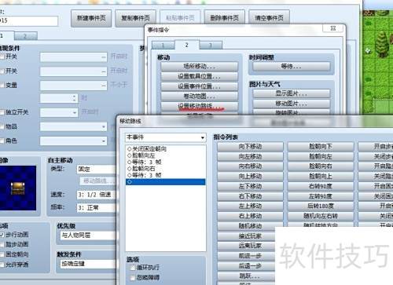Switch to tab 3 in 事件指令
The height and width of the screenshot is (285, 393).
click(x=211, y=46)
